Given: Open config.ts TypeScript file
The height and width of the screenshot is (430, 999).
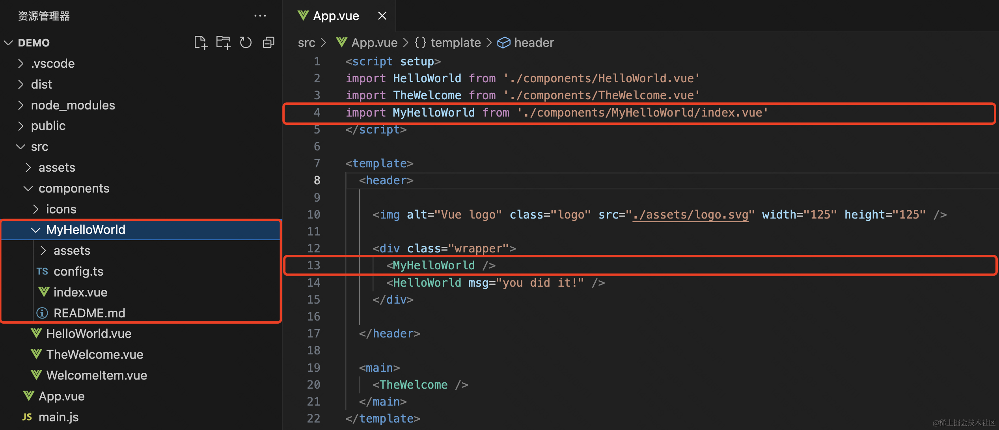Looking at the screenshot, I should point(78,271).
